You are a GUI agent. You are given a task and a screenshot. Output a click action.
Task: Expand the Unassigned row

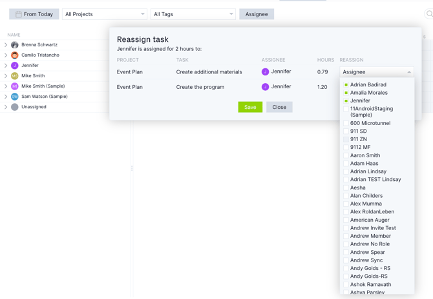(x=6, y=107)
